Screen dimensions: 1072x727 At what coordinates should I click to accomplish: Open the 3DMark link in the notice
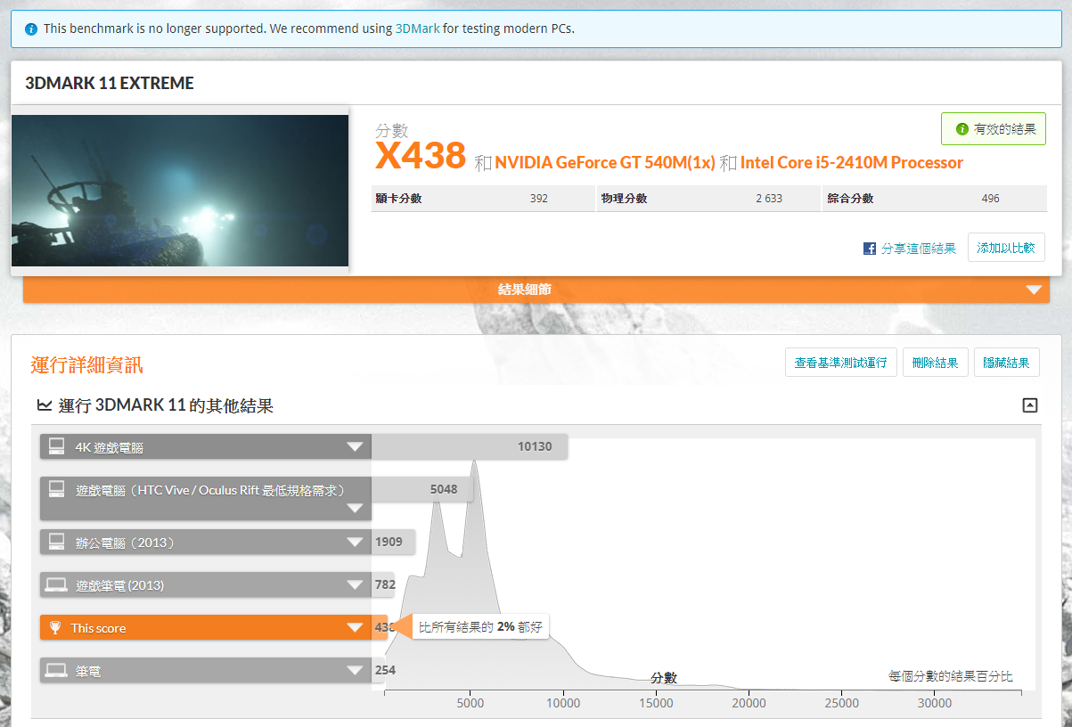click(417, 29)
